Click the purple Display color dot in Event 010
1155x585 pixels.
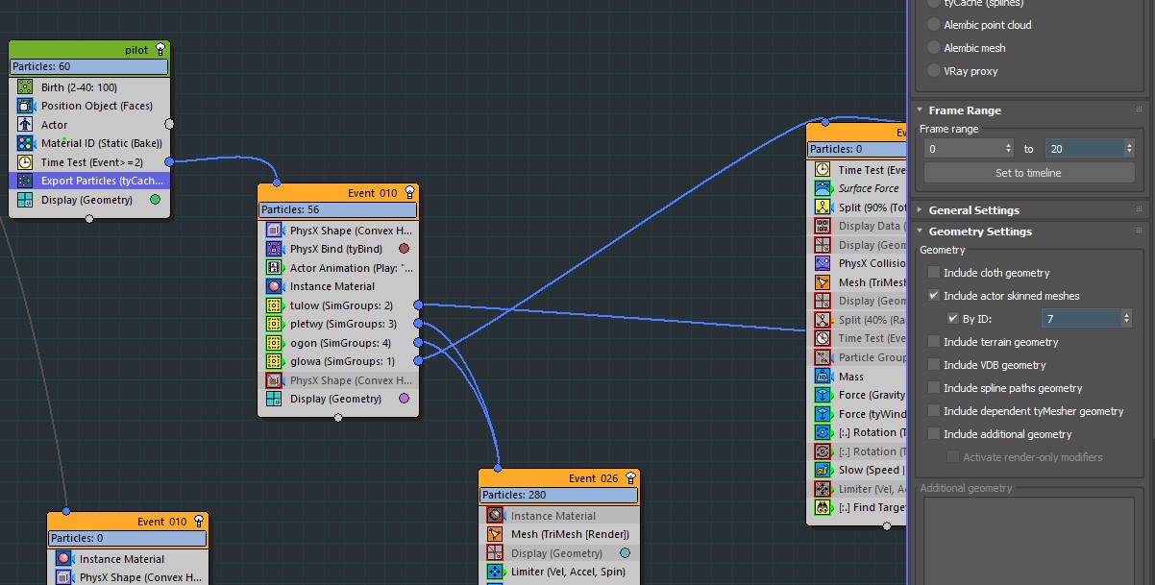pyautogui.click(x=404, y=399)
